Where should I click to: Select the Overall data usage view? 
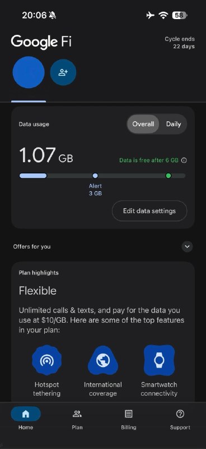click(x=143, y=124)
